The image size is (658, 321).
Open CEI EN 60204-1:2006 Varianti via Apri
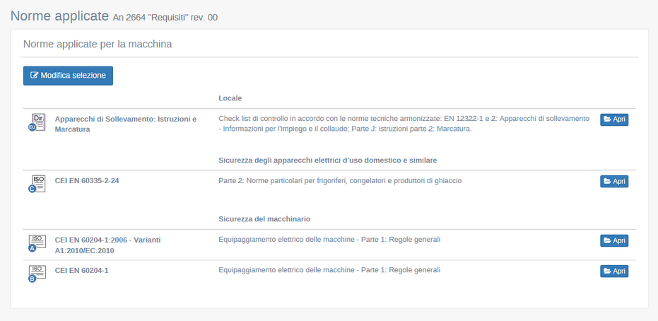(613, 240)
